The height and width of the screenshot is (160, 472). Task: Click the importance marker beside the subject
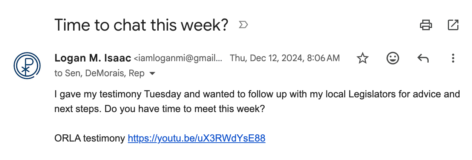pyautogui.click(x=244, y=25)
